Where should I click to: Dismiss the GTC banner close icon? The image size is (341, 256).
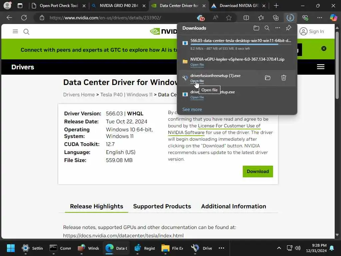(324, 49)
